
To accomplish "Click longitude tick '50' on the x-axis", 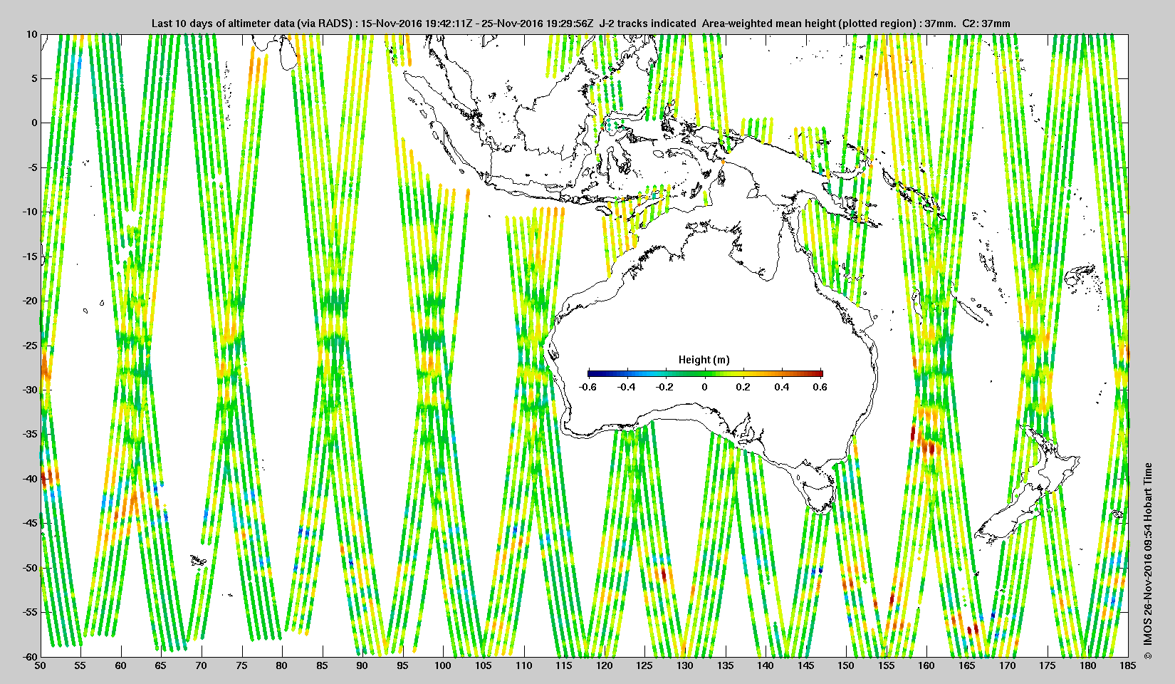I will 41,666.
